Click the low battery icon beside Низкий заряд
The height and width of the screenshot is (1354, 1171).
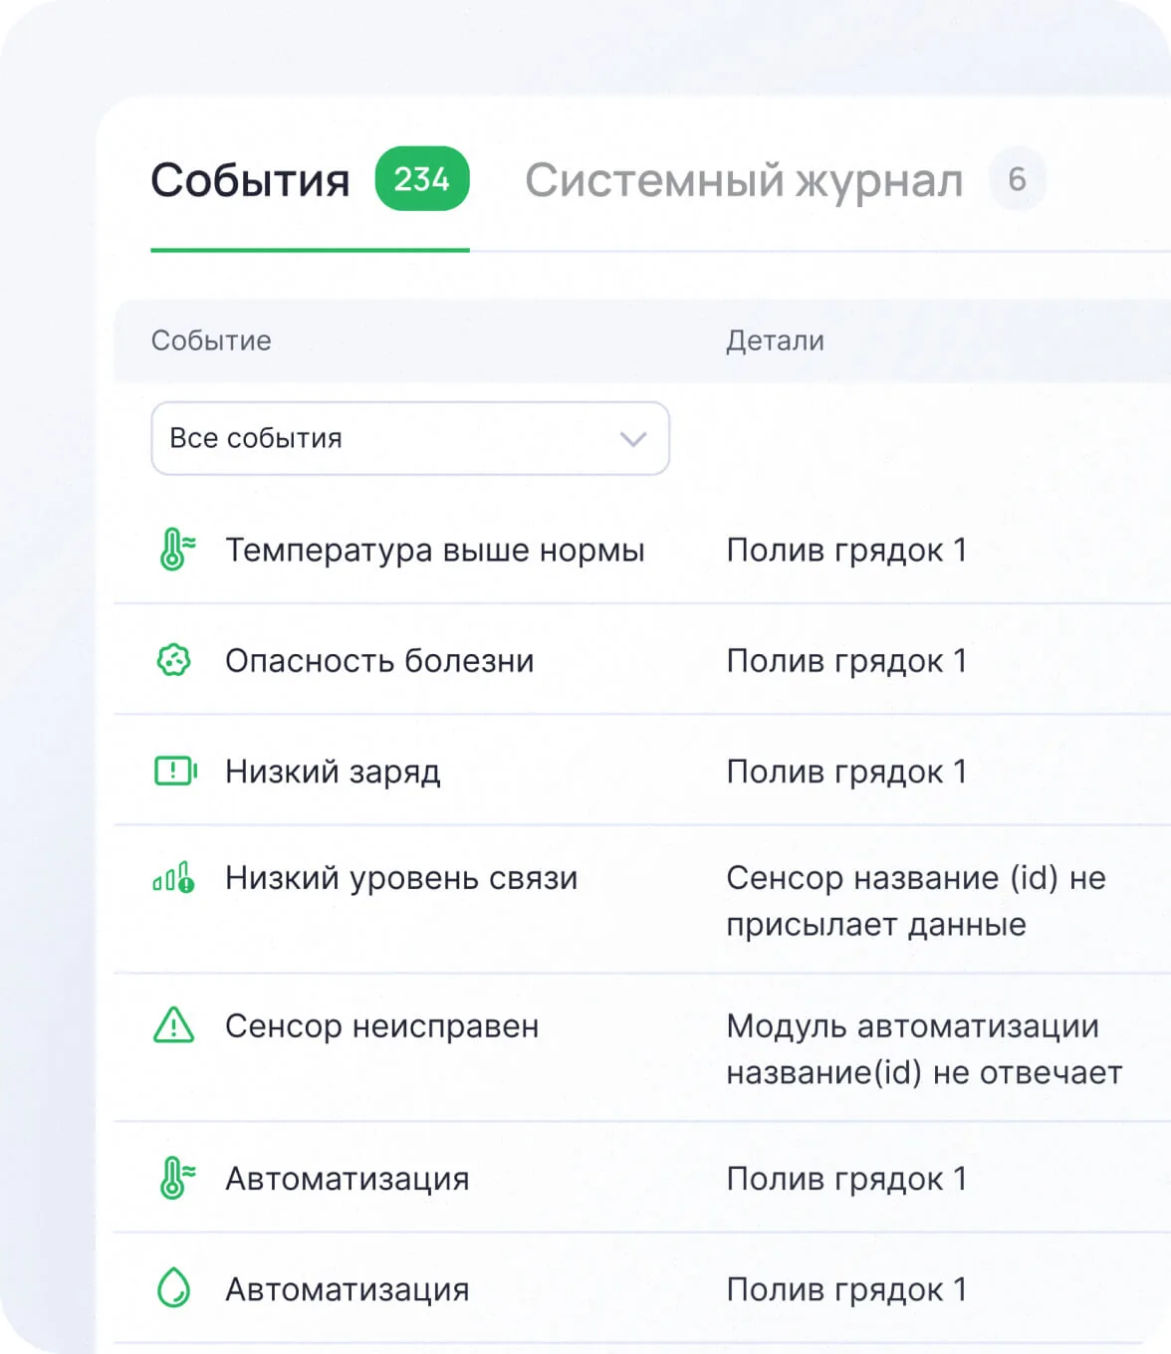pos(175,771)
